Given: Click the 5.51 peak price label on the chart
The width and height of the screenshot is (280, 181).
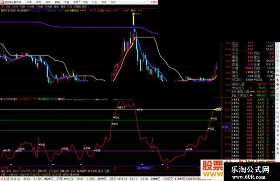Looking at the screenshot, I should (138, 14).
